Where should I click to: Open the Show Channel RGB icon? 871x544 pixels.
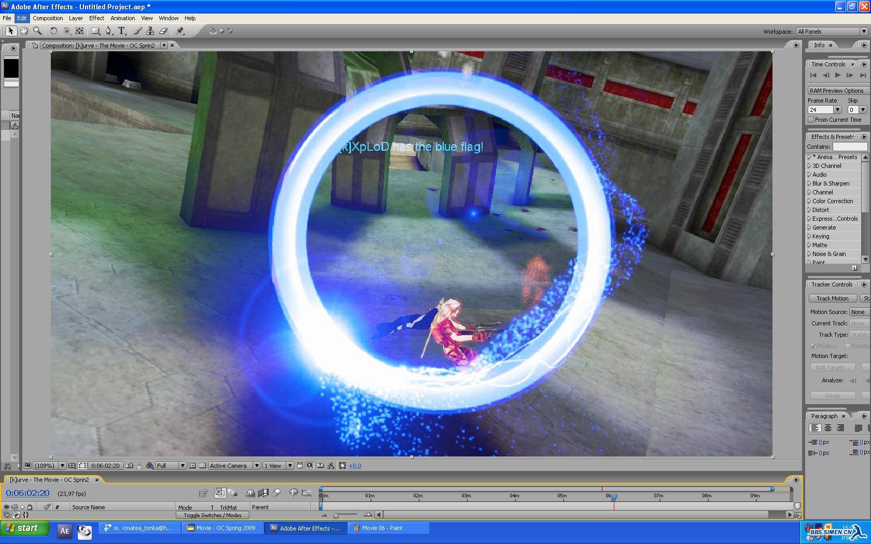pyautogui.click(x=150, y=466)
